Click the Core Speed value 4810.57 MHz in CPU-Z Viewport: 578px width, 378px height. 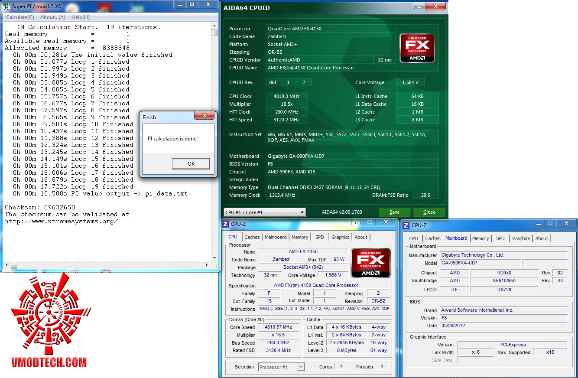pyautogui.click(x=279, y=327)
